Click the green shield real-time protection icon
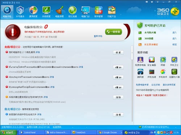181x135 pixels. [x=140, y=25]
